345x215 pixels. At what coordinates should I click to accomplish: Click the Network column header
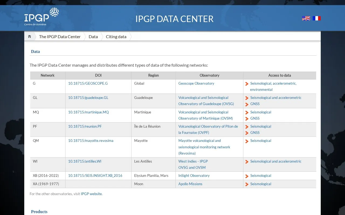(48, 75)
